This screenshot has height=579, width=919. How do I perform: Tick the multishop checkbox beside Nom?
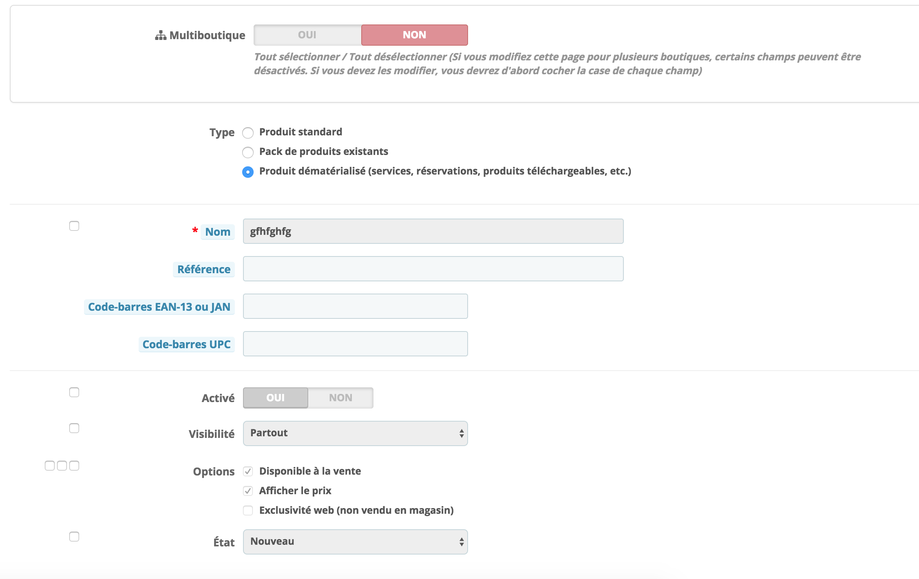tap(74, 226)
